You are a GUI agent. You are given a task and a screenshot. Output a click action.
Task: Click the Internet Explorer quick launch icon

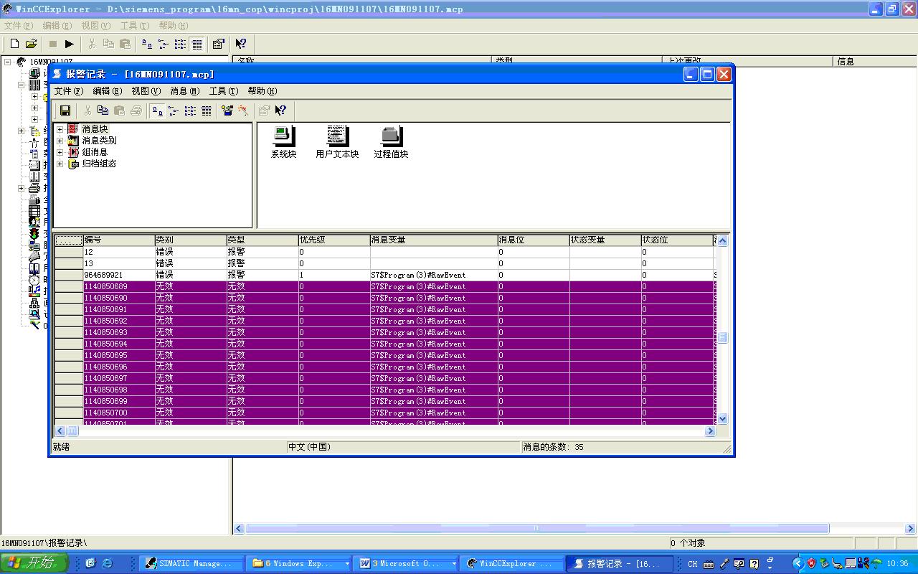(108, 563)
